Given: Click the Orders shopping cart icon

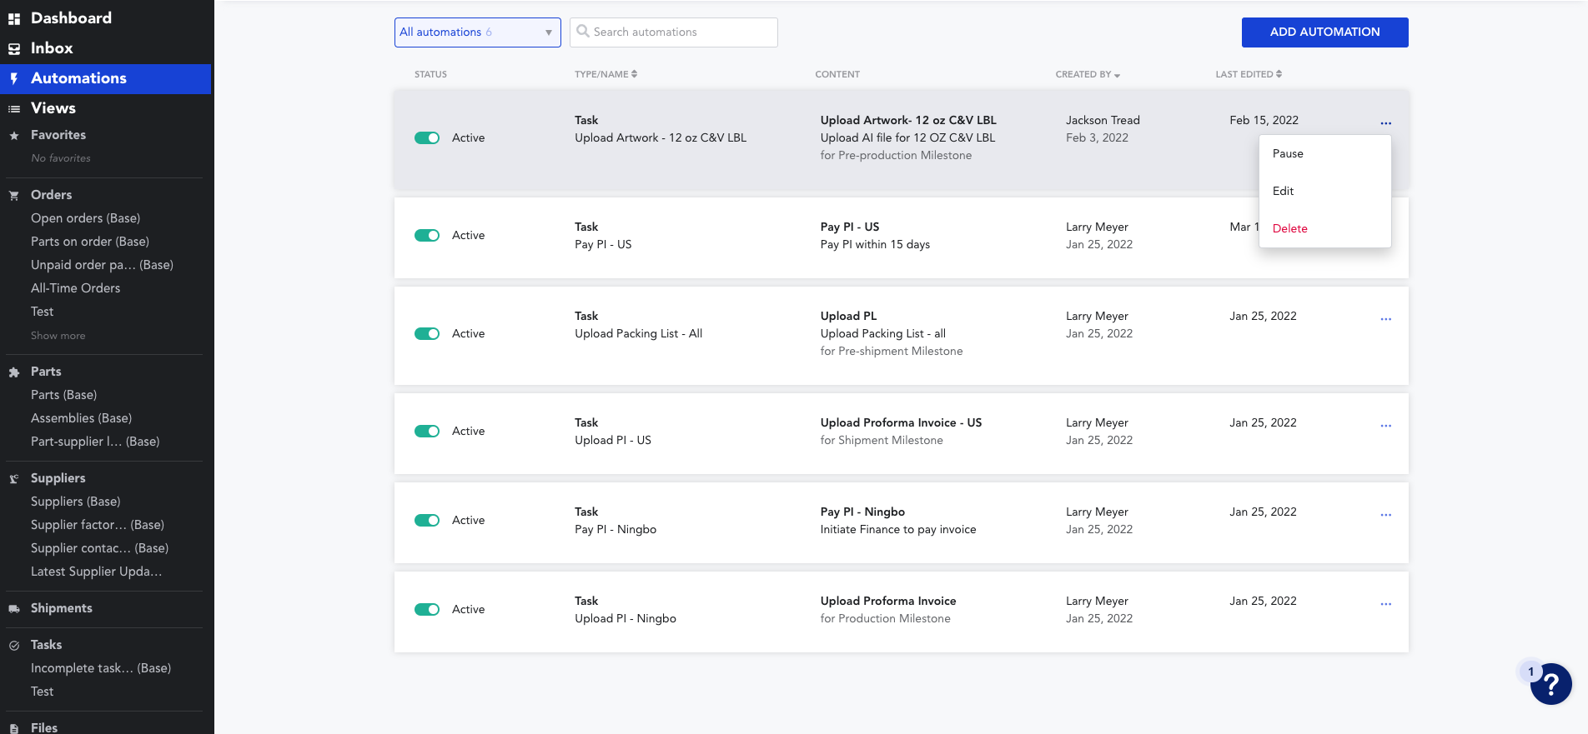Looking at the screenshot, I should click(x=14, y=196).
